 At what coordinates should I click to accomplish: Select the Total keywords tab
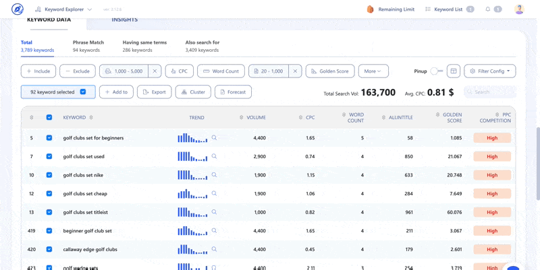(37, 46)
